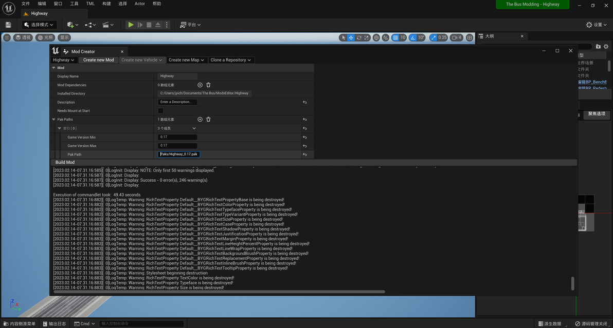Open the scale snap 0.25 dropdown
613x328 pixels.
click(443, 37)
